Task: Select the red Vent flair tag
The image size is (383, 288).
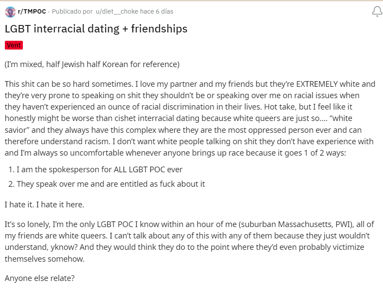Action: coord(14,45)
